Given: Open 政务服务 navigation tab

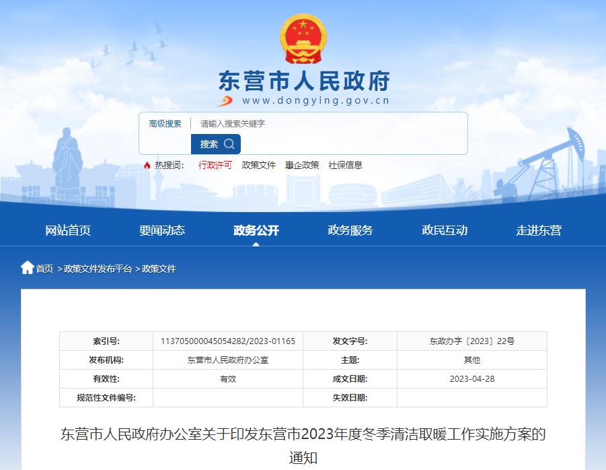Looking at the screenshot, I should 350,230.
